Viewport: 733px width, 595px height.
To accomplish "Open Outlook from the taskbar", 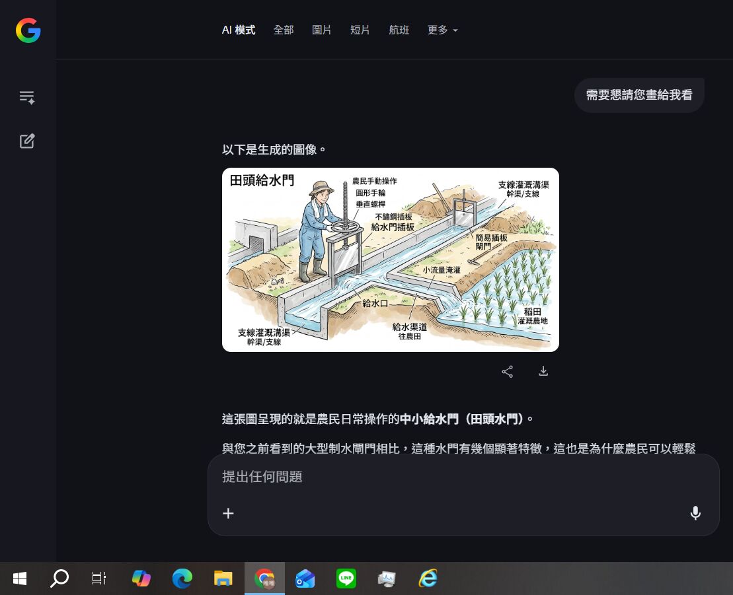I will pyautogui.click(x=305, y=578).
